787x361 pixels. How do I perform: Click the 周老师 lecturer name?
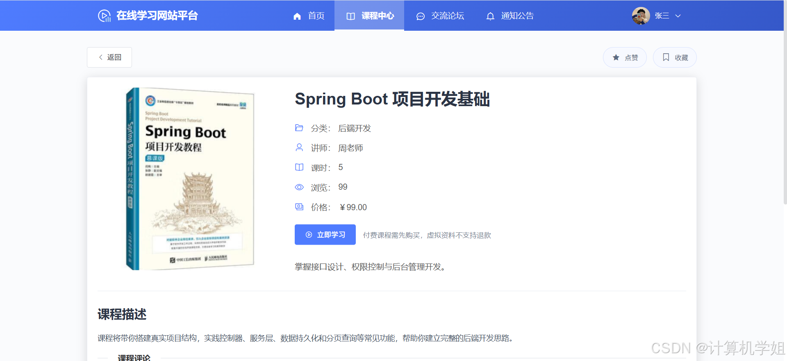point(350,148)
